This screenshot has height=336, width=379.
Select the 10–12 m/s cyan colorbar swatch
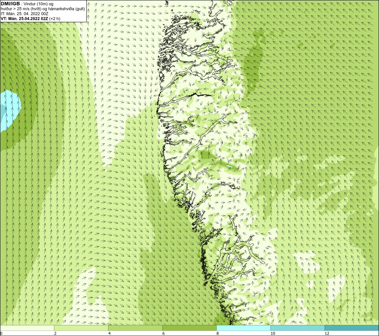tap(298, 328)
